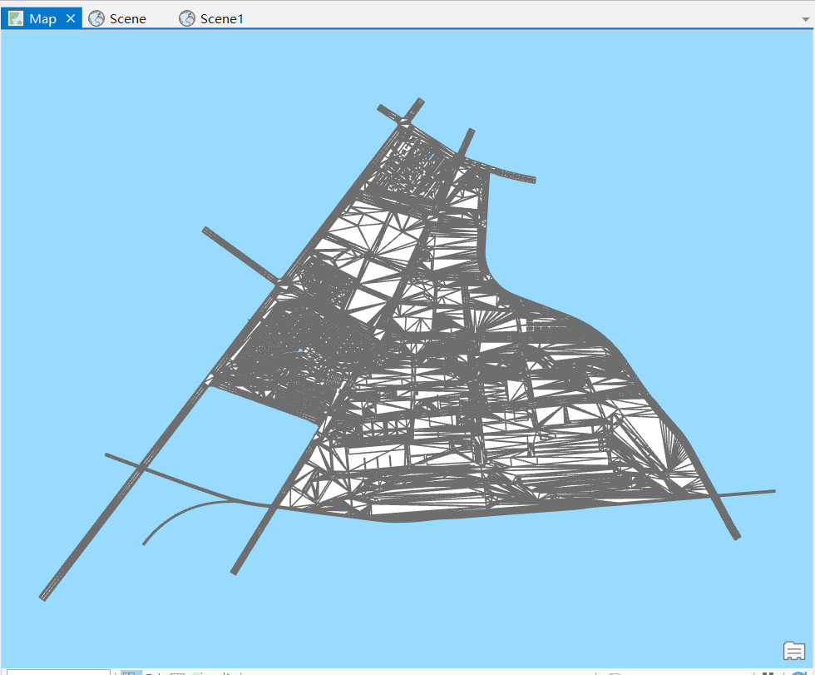Close the Map tab
This screenshot has width=815, height=675.
coord(71,18)
